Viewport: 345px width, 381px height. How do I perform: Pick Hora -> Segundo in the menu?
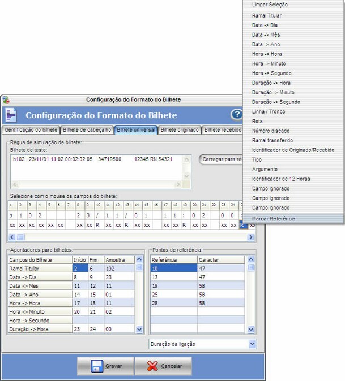(271, 73)
